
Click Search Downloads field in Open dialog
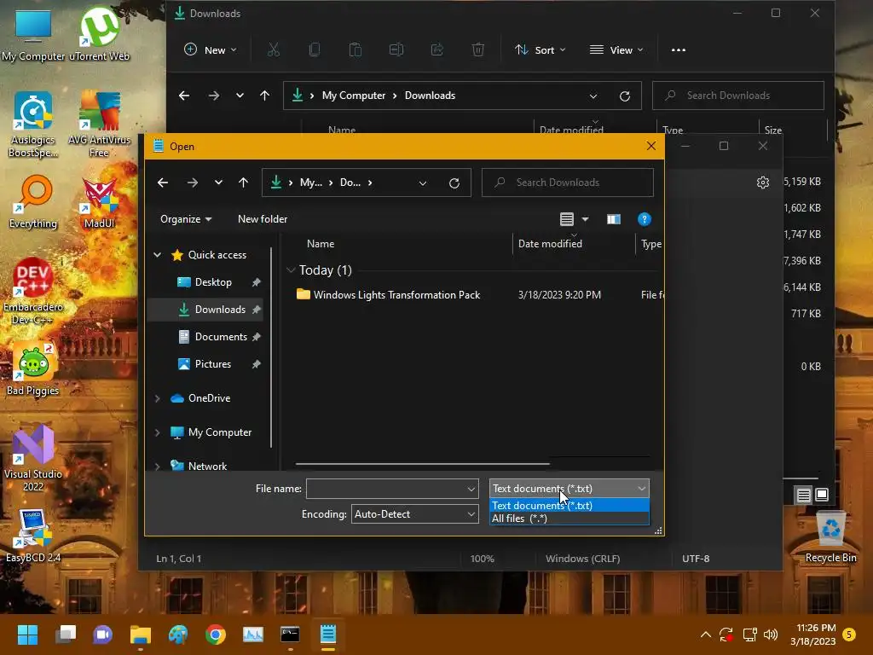point(567,183)
